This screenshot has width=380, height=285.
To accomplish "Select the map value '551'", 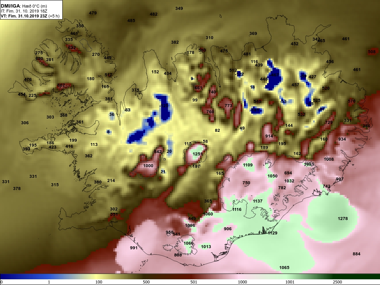I will [114, 214].
